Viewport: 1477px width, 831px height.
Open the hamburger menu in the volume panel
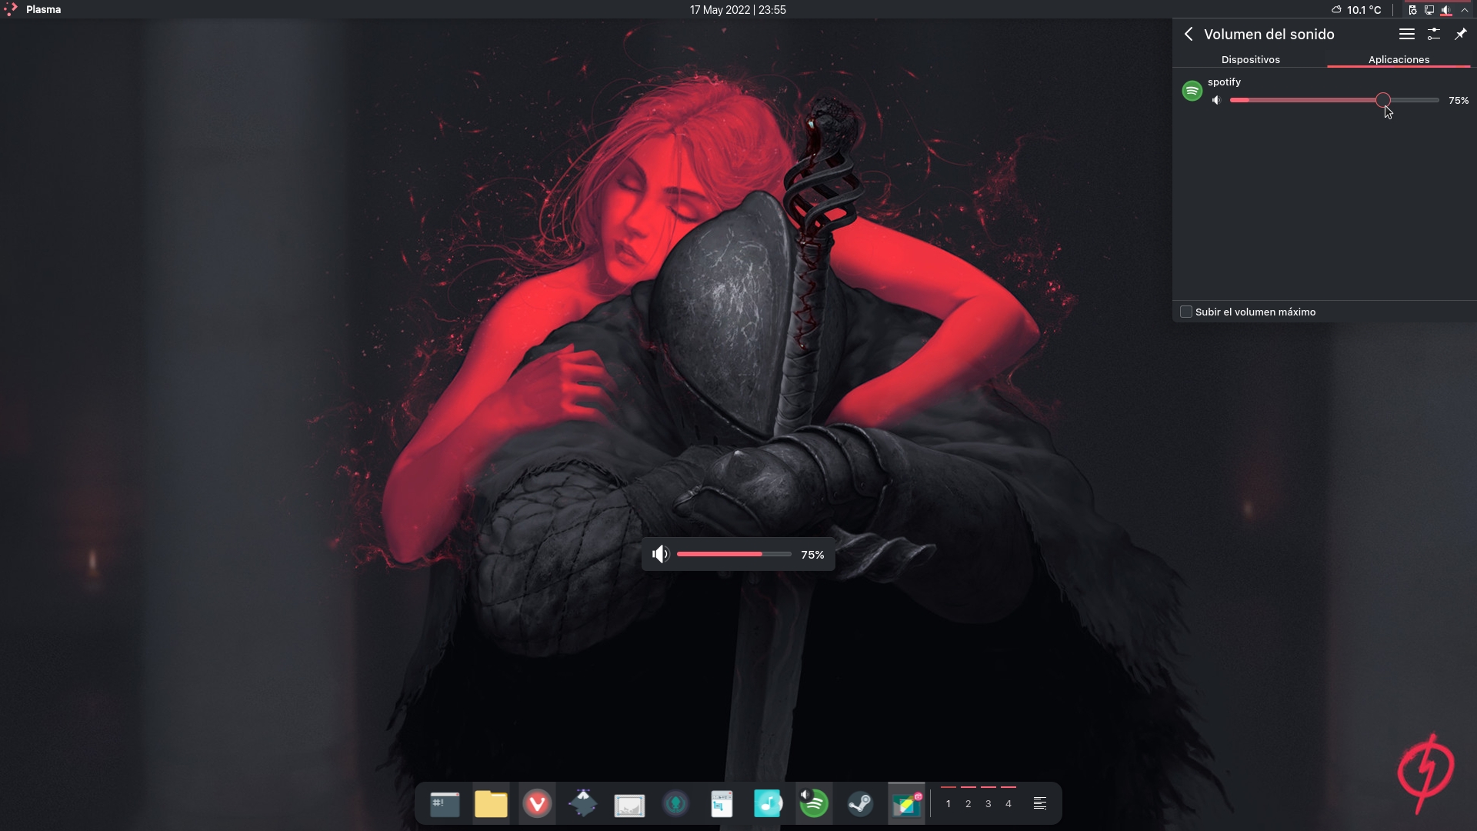point(1406,34)
